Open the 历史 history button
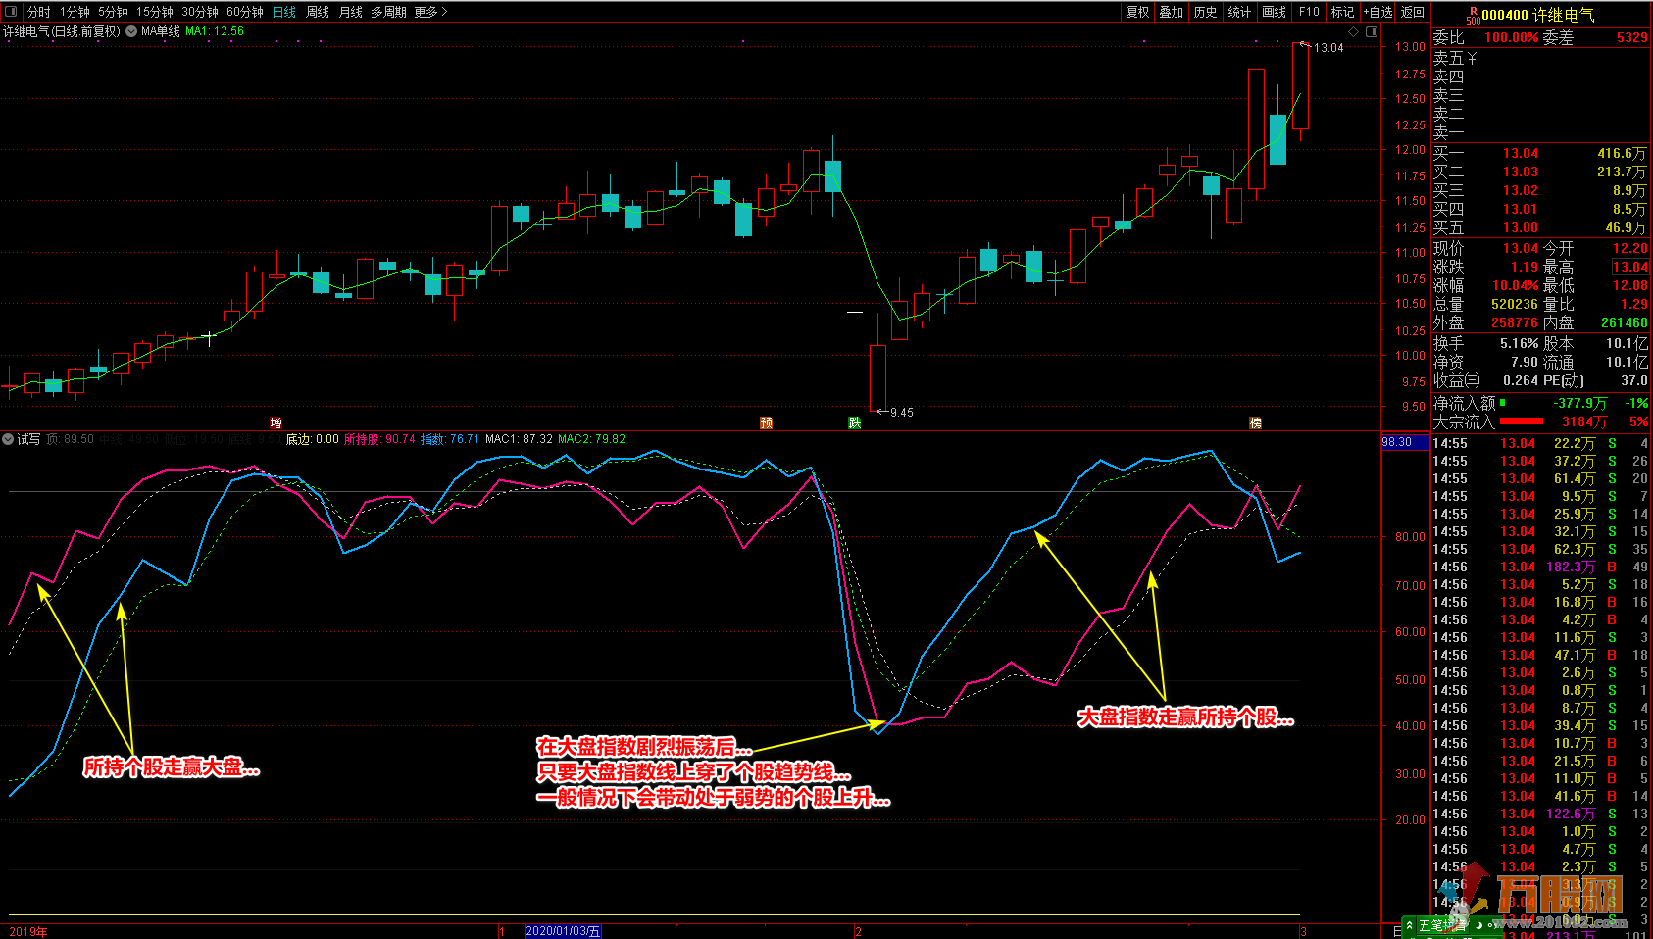The width and height of the screenshot is (1653, 939). [1205, 12]
